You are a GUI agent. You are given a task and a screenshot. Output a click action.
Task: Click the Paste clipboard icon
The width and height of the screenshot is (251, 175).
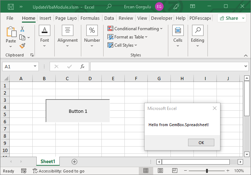(x=11, y=33)
